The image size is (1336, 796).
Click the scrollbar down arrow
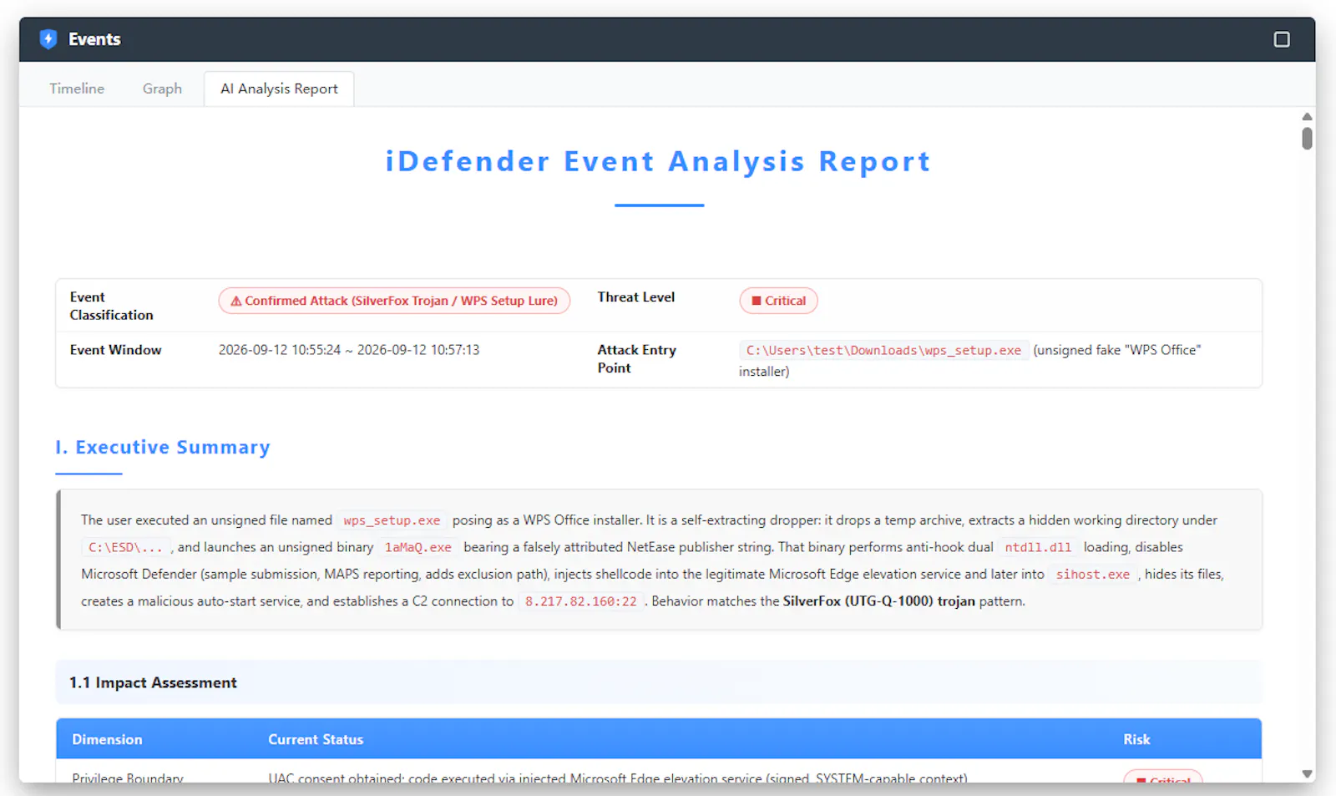[1307, 774]
